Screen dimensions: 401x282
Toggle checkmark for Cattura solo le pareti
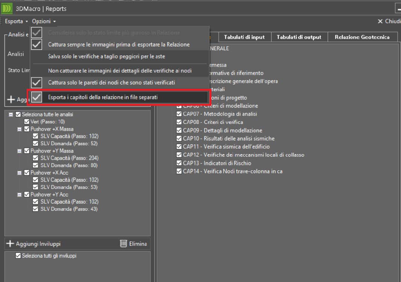[36, 82]
